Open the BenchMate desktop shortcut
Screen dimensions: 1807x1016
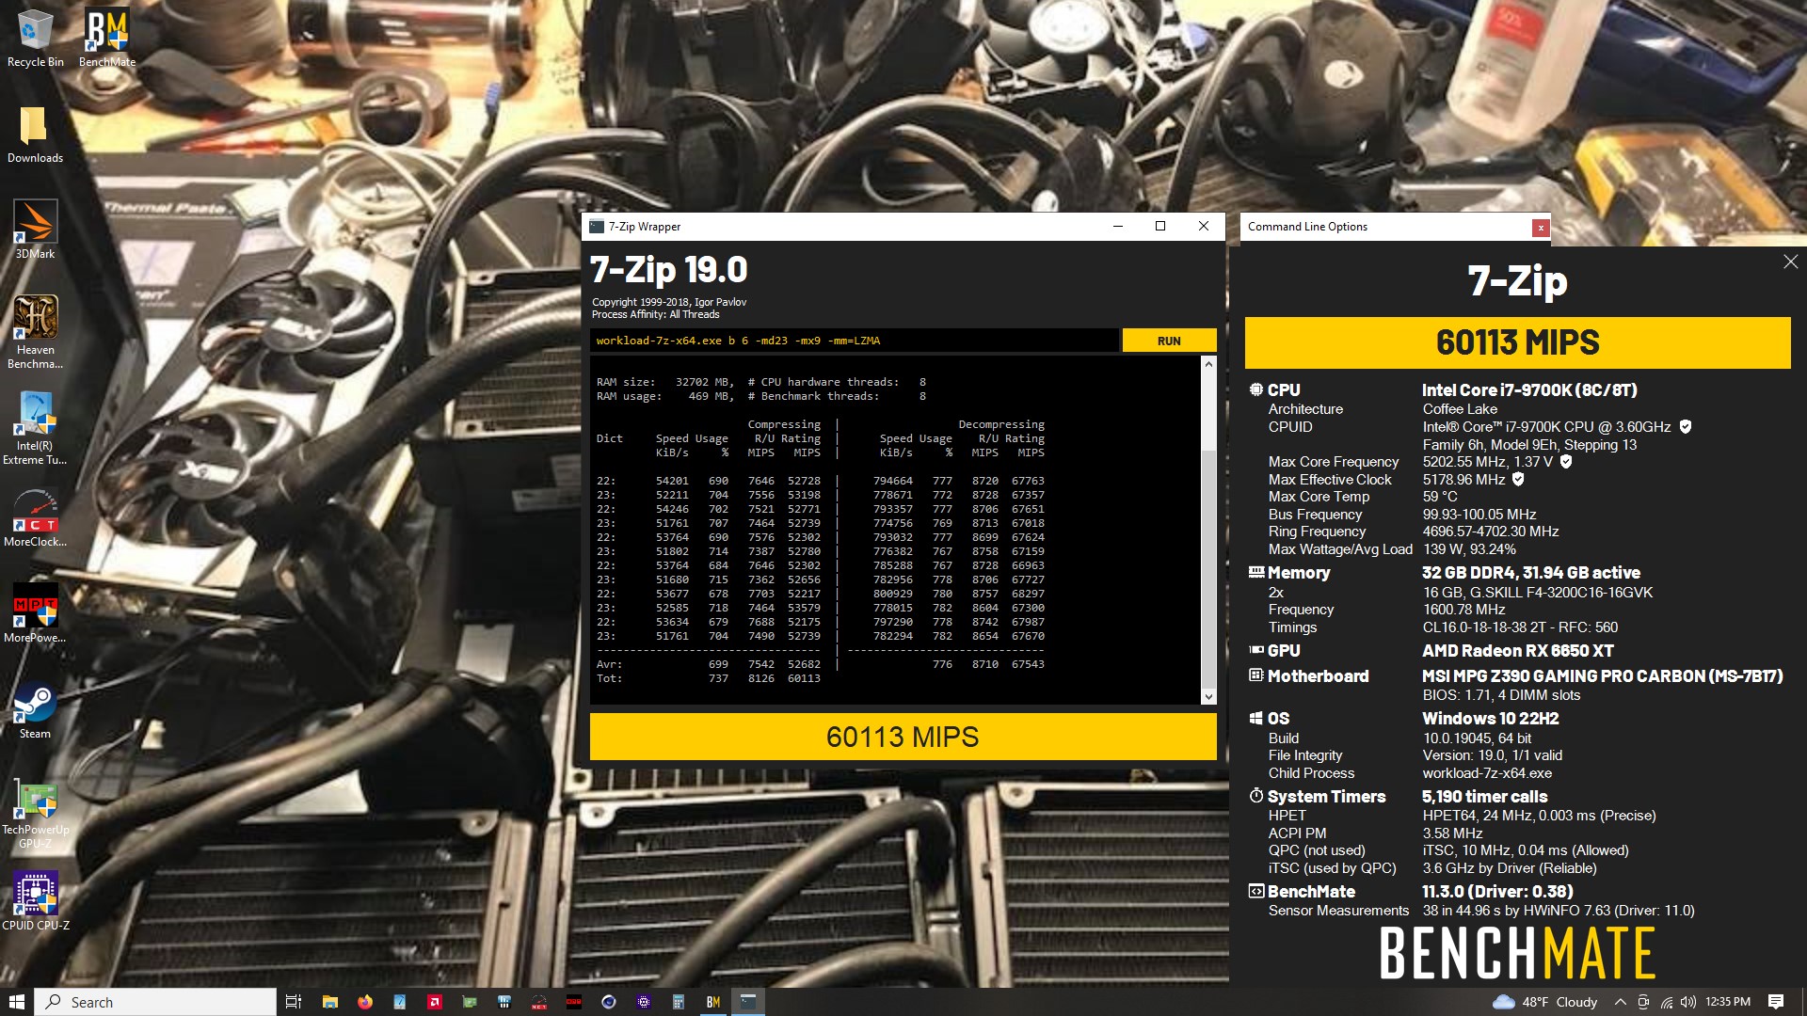pyautogui.click(x=107, y=38)
